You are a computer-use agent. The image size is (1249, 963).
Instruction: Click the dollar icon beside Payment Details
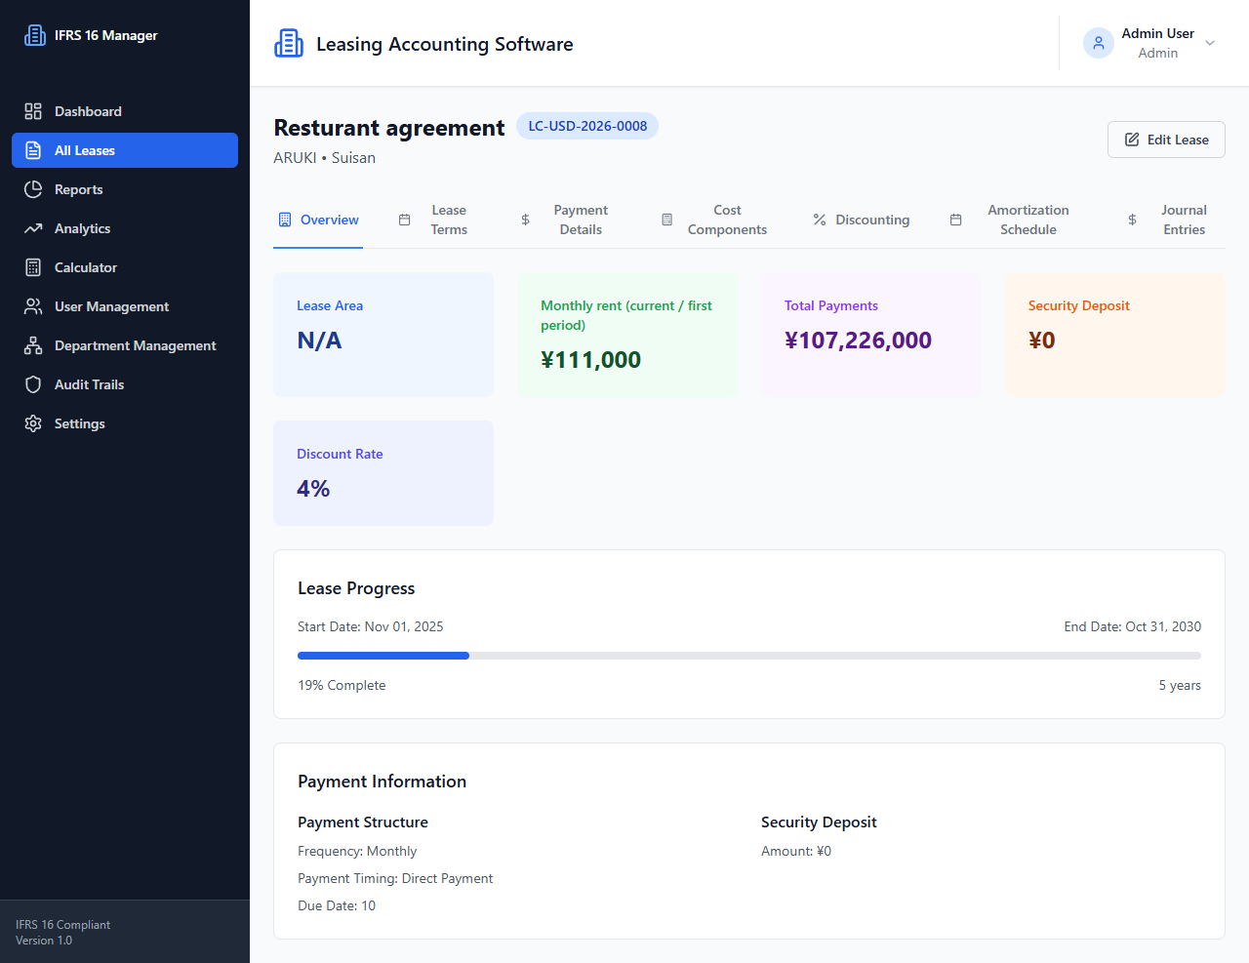[x=525, y=220]
